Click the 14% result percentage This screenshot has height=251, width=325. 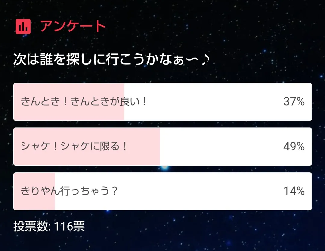pos(294,191)
